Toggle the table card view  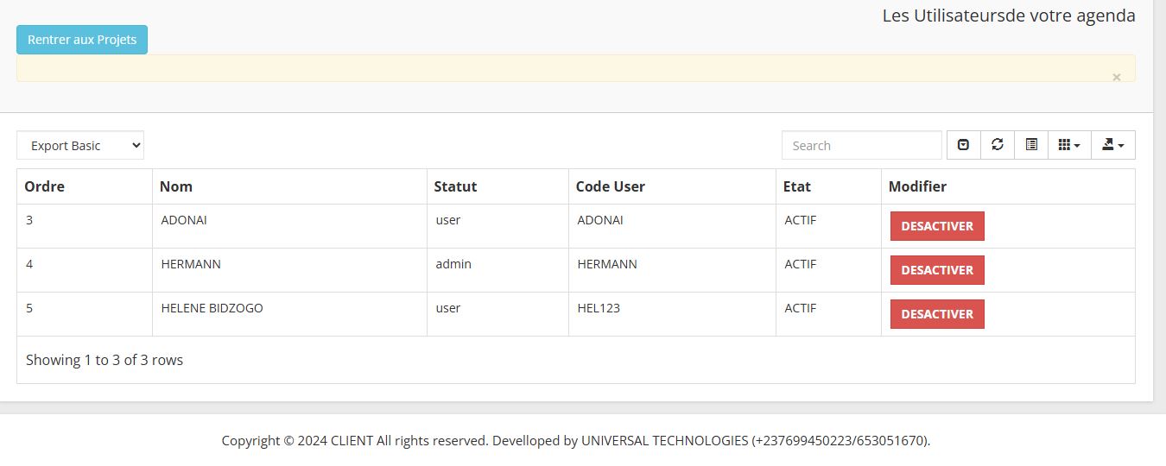click(x=1031, y=145)
